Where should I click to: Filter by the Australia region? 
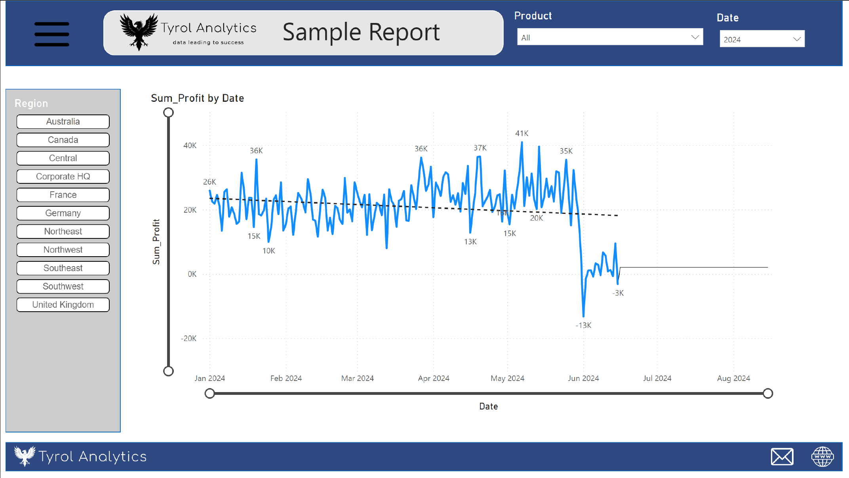(x=63, y=122)
